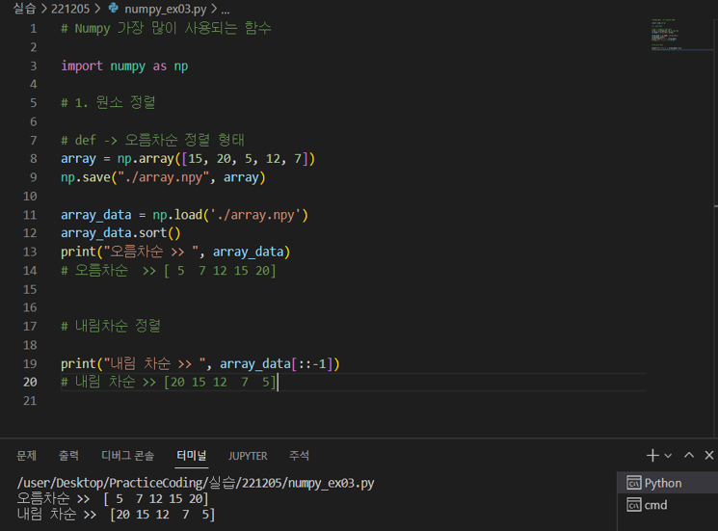Maximize the panel with the up chevron
Image resolution: width=718 pixels, height=531 pixels.
tap(689, 455)
